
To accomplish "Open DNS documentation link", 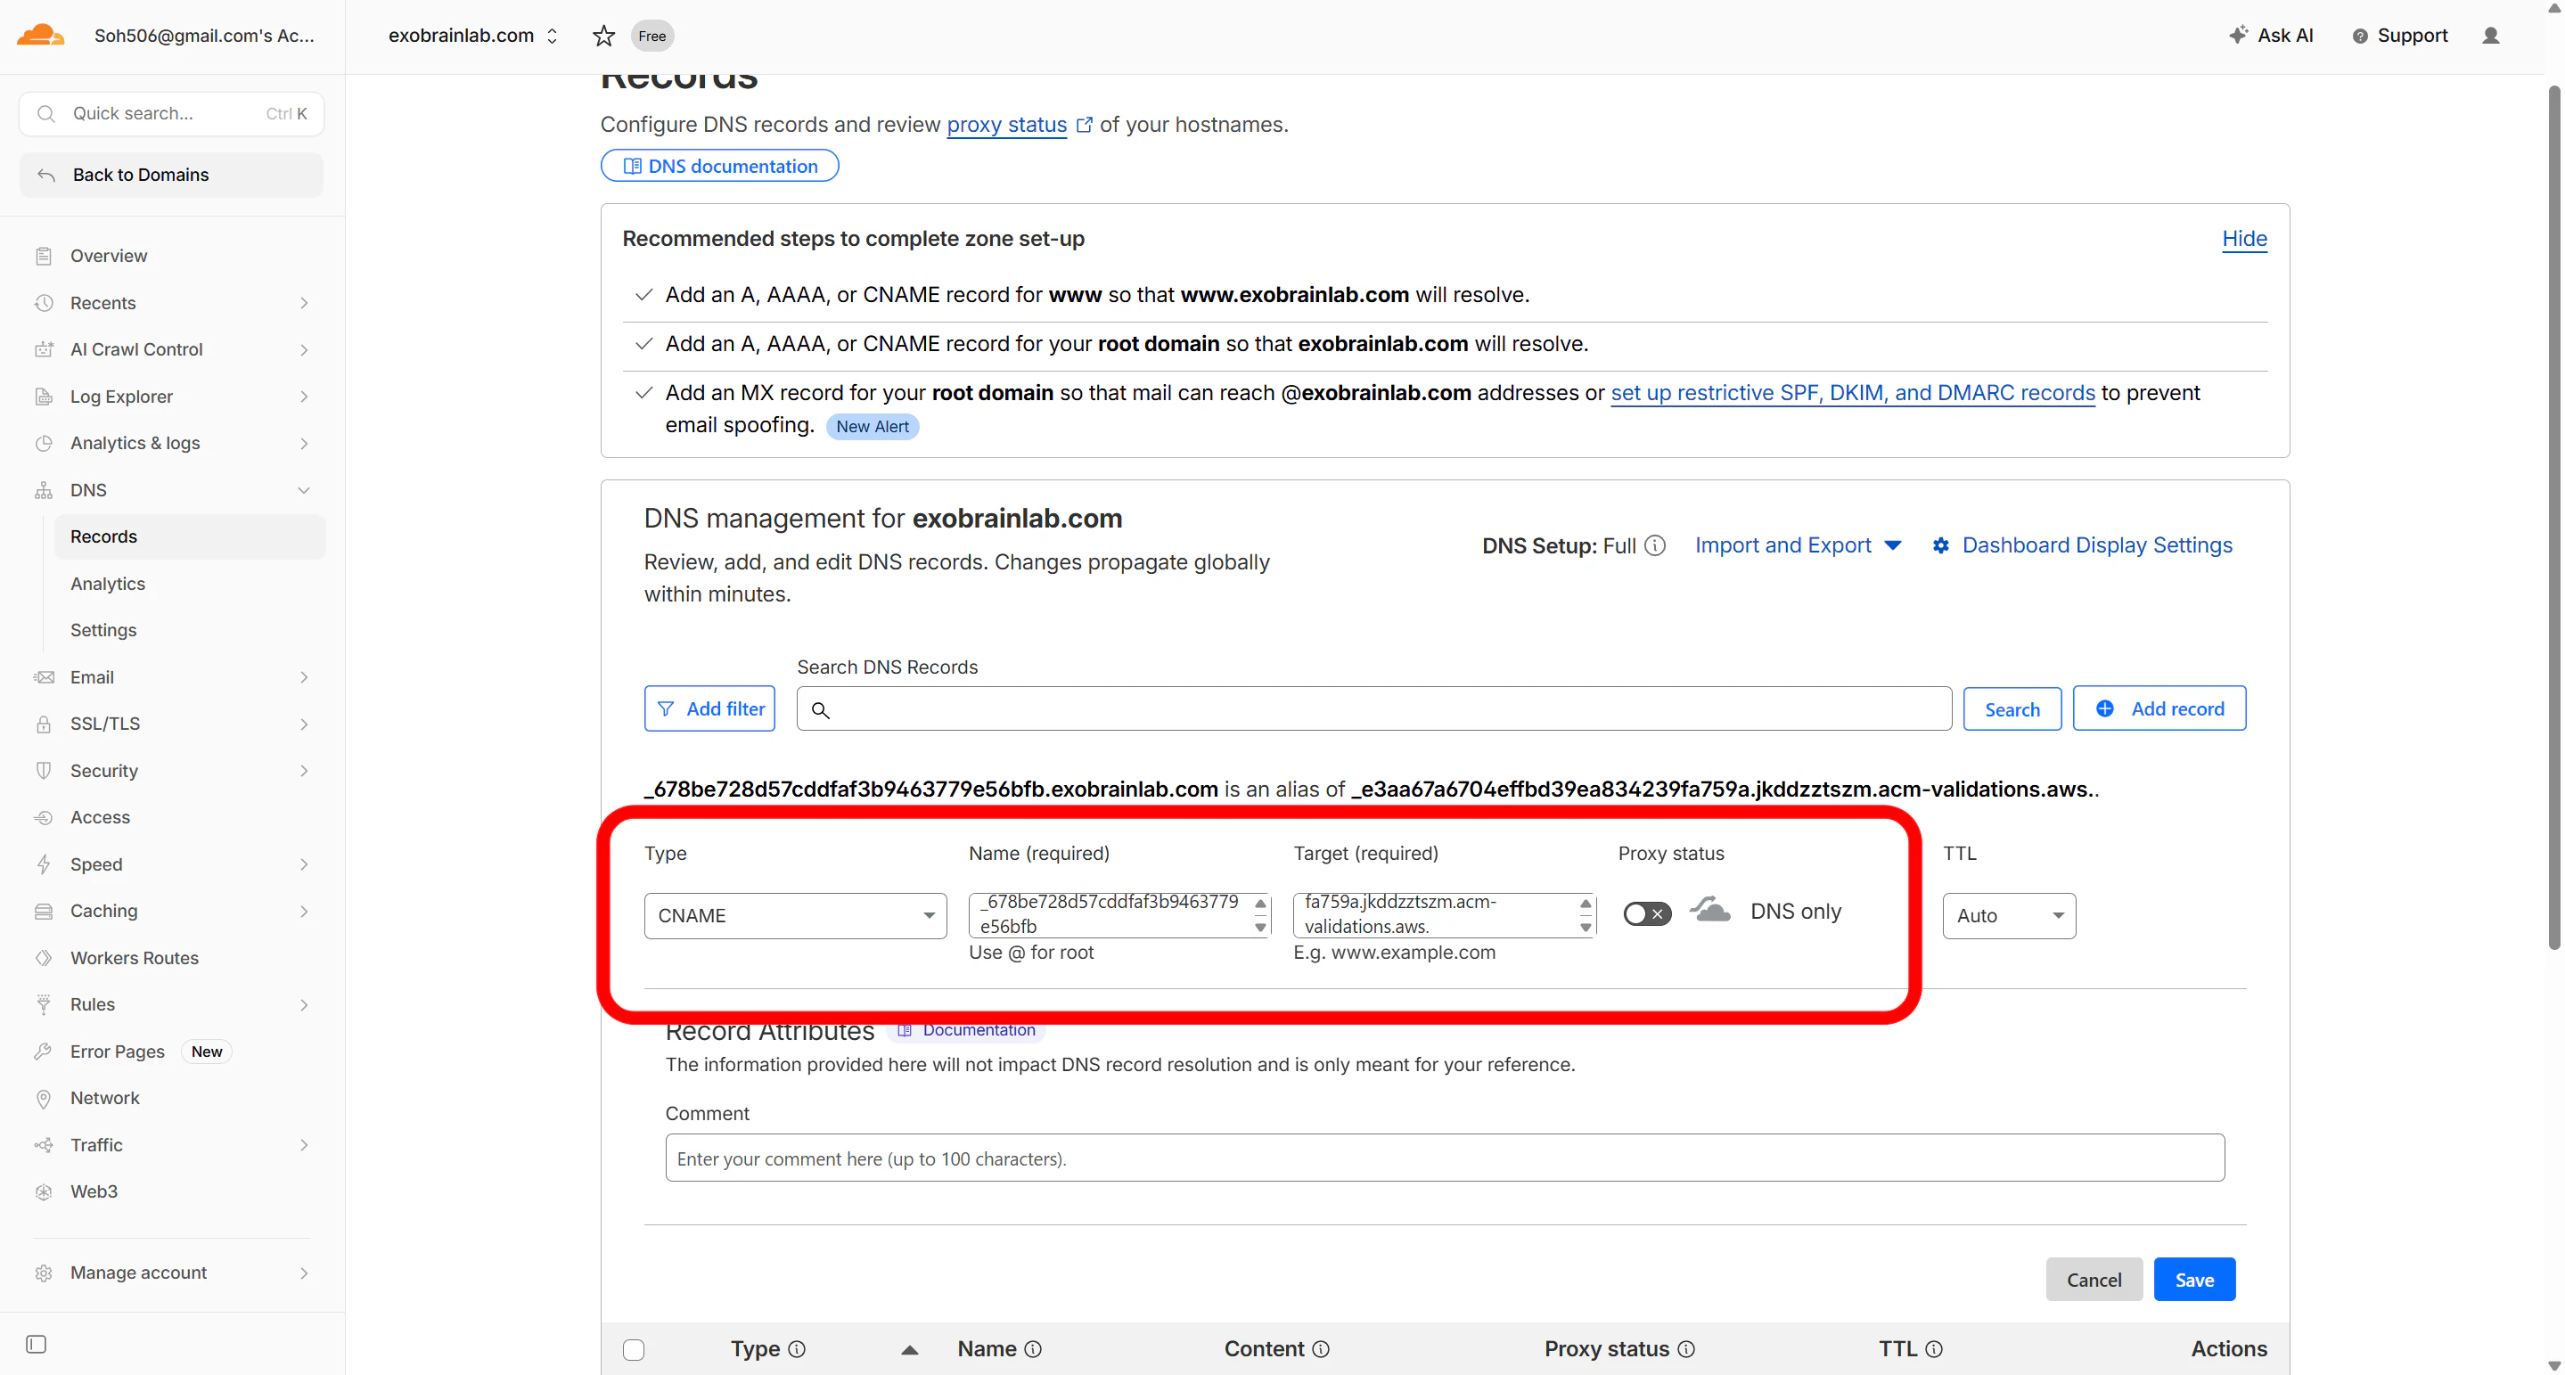I will pyautogui.click(x=719, y=167).
